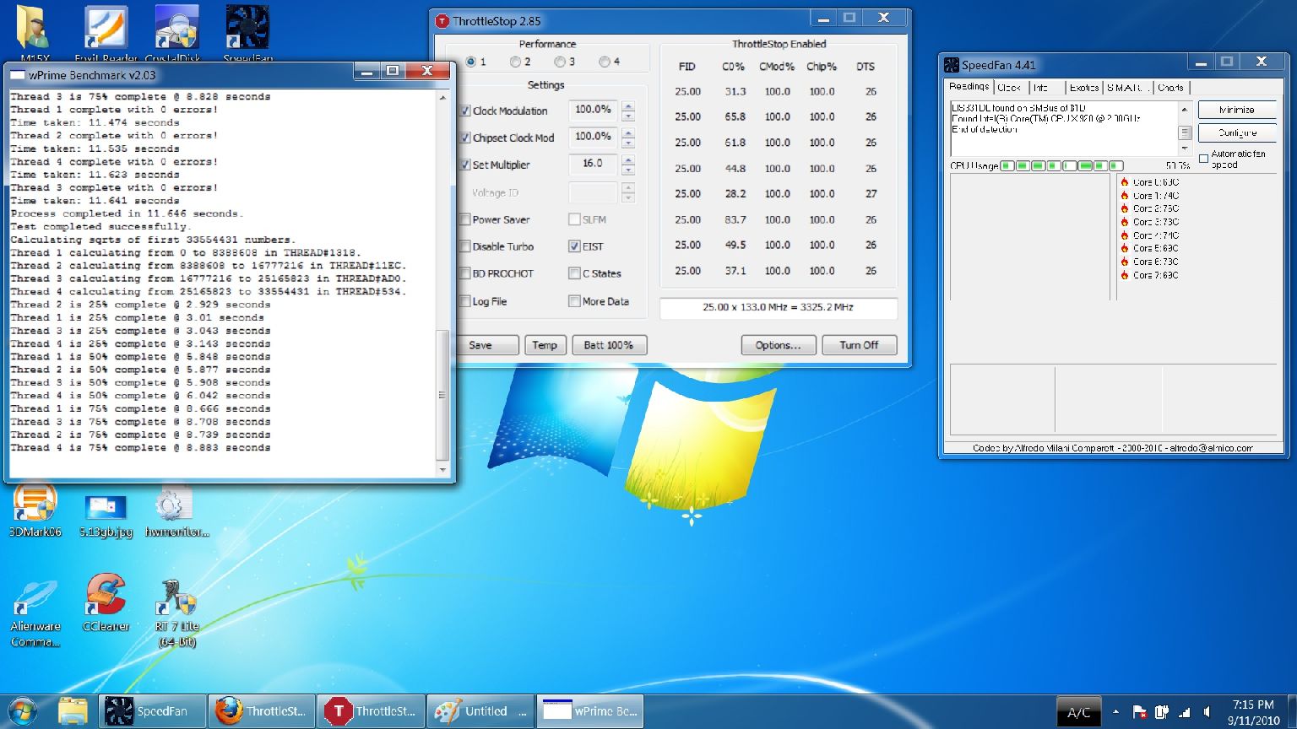Decrease Chipset Clock Mod with down arrow
The width and height of the screenshot is (1297, 729).
tap(628, 143)
